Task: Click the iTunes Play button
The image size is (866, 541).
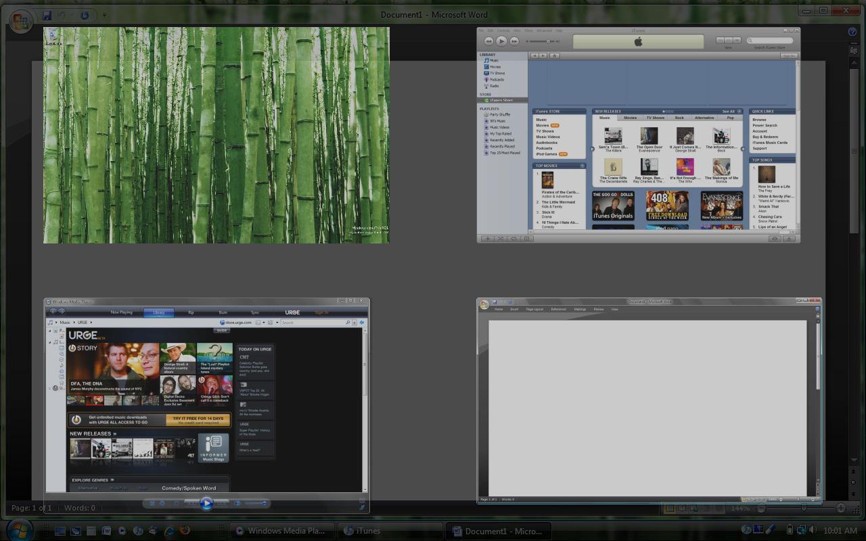Action: tap(501, 41)
